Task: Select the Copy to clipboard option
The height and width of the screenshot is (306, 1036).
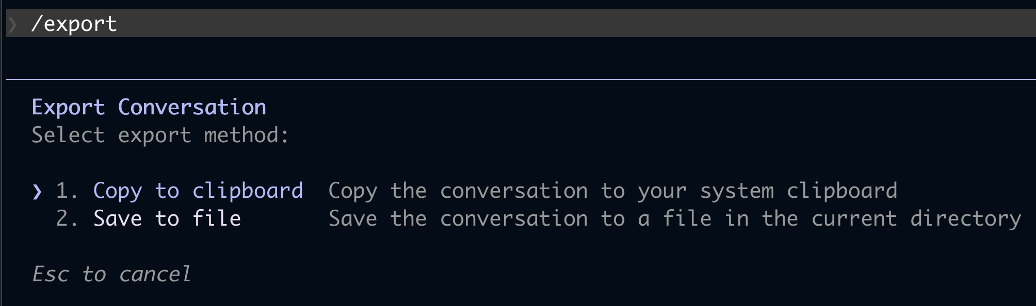Action: point(198,191)
